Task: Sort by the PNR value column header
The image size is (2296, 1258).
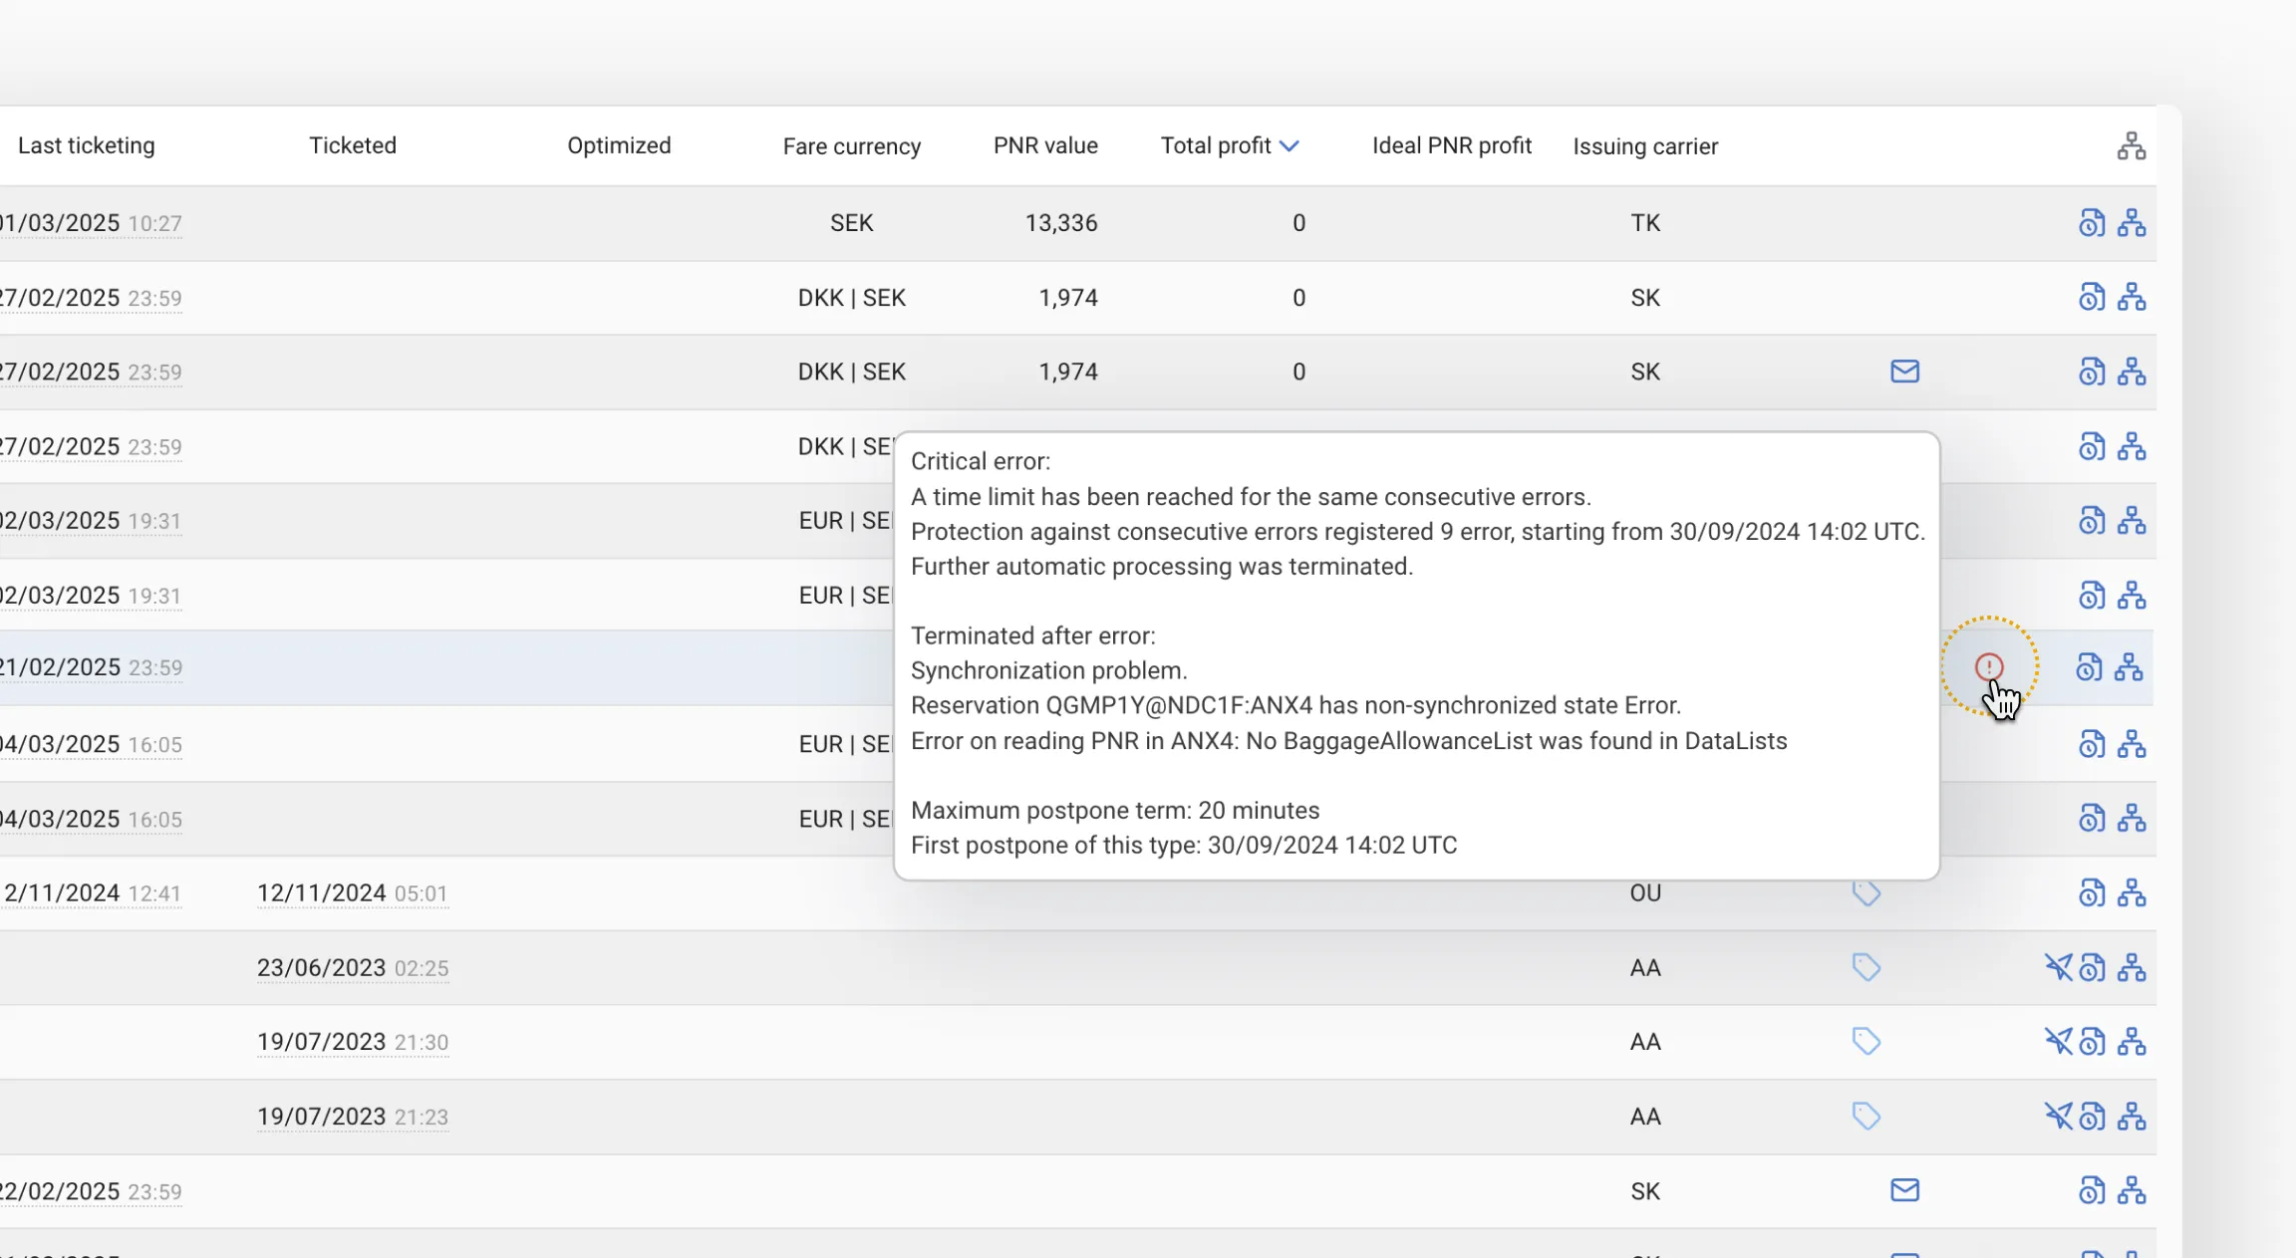Action: click(1045, 145)
